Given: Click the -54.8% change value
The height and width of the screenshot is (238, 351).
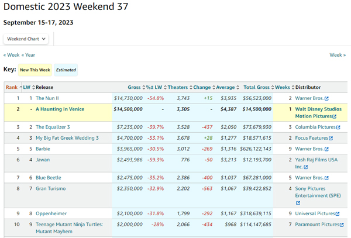Looking at the screenshot, I should pyautogui.click(x=156, y=98).
